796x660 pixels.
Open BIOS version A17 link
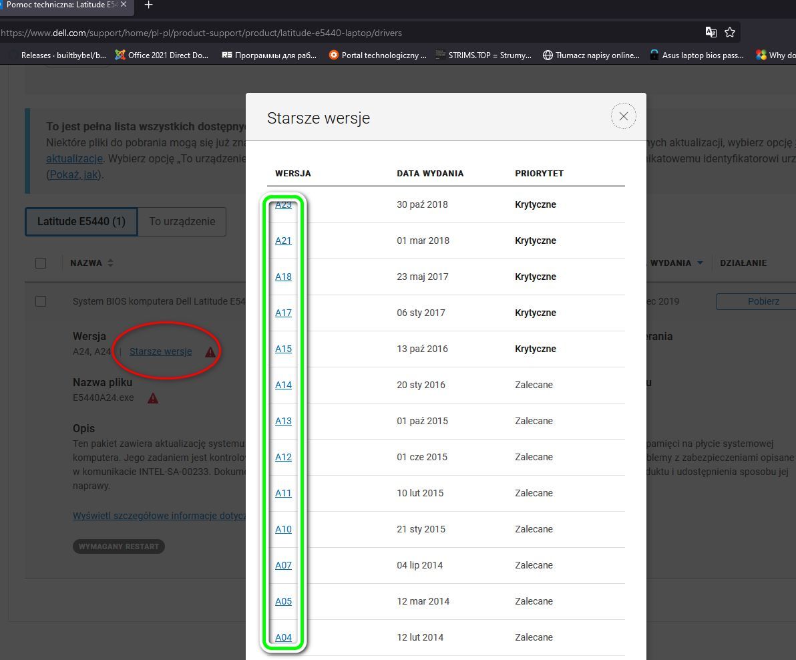coord(283,313)
